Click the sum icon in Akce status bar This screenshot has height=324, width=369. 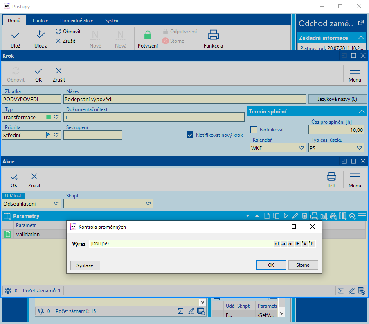(x=341, y=290)
